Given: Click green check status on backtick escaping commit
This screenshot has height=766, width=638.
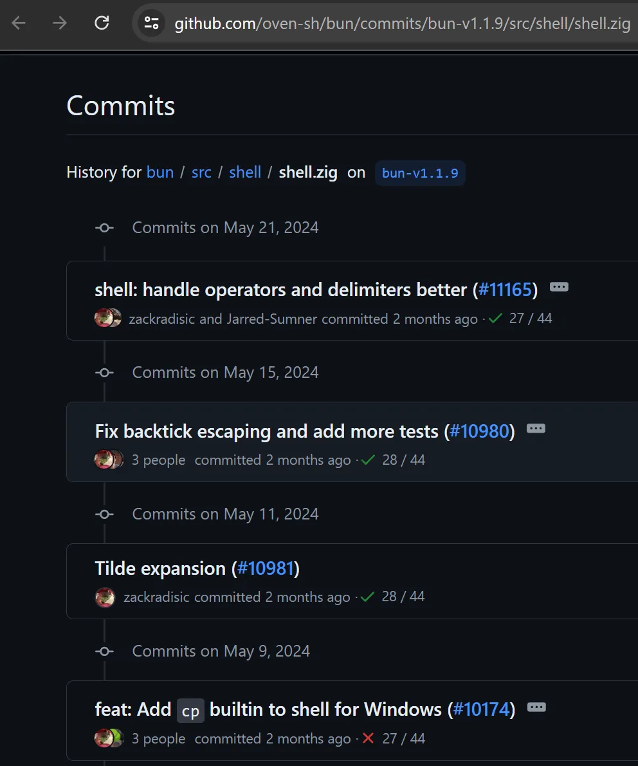Looking at the screenshot, I should 368,460.
